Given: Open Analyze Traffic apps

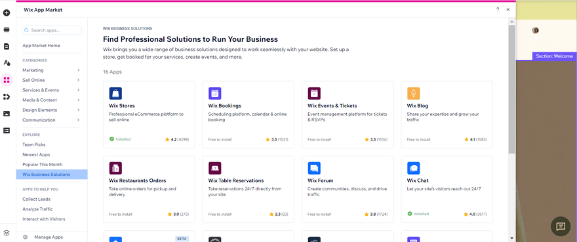Looking at the screenshot, I should pyautogui.click(x=37, y=209).
